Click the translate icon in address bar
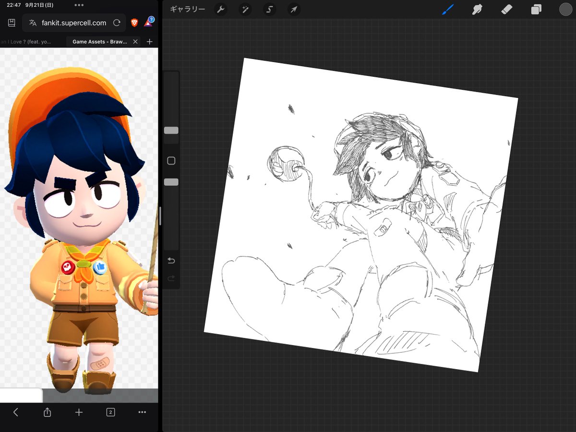 tap(33, 23)
